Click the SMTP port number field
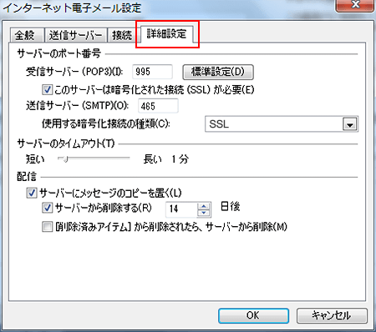Screen dimensions: 376x332 (x=158, y=106)
